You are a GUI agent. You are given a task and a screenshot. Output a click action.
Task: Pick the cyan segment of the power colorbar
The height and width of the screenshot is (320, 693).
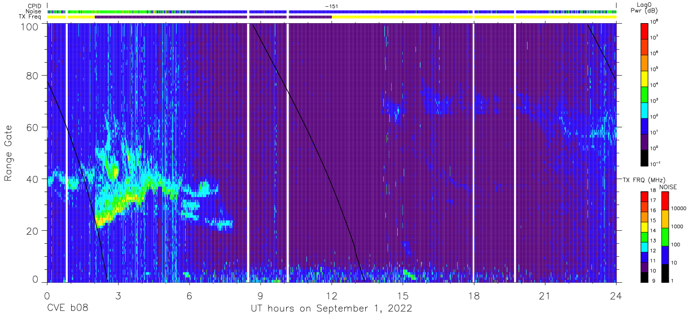point(644,110)
